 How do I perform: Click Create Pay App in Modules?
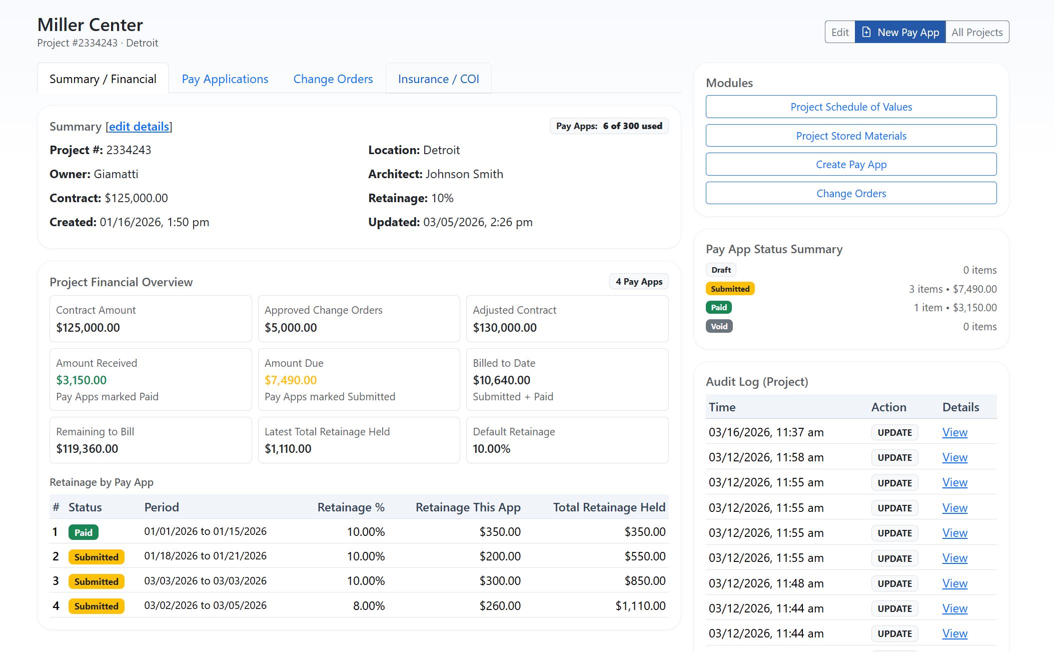pos(850,164)
